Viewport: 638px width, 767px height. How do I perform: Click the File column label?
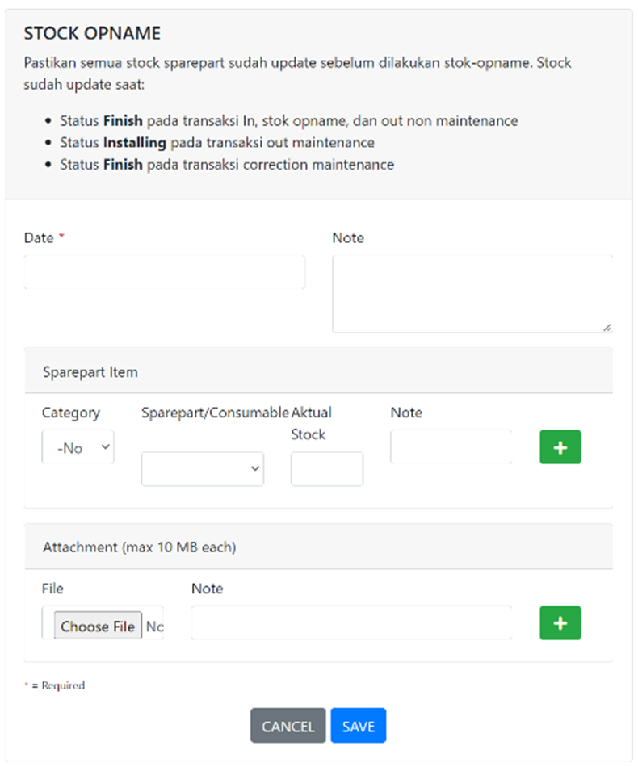point(52,589)
